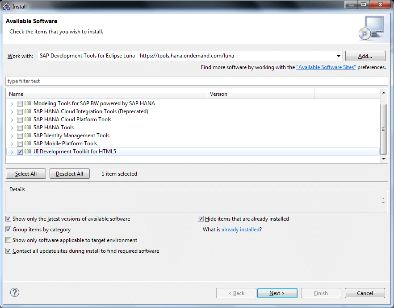Toggle Hide items that are already installed
This screenshot has height=308, width=394.
tap(201, 219)
